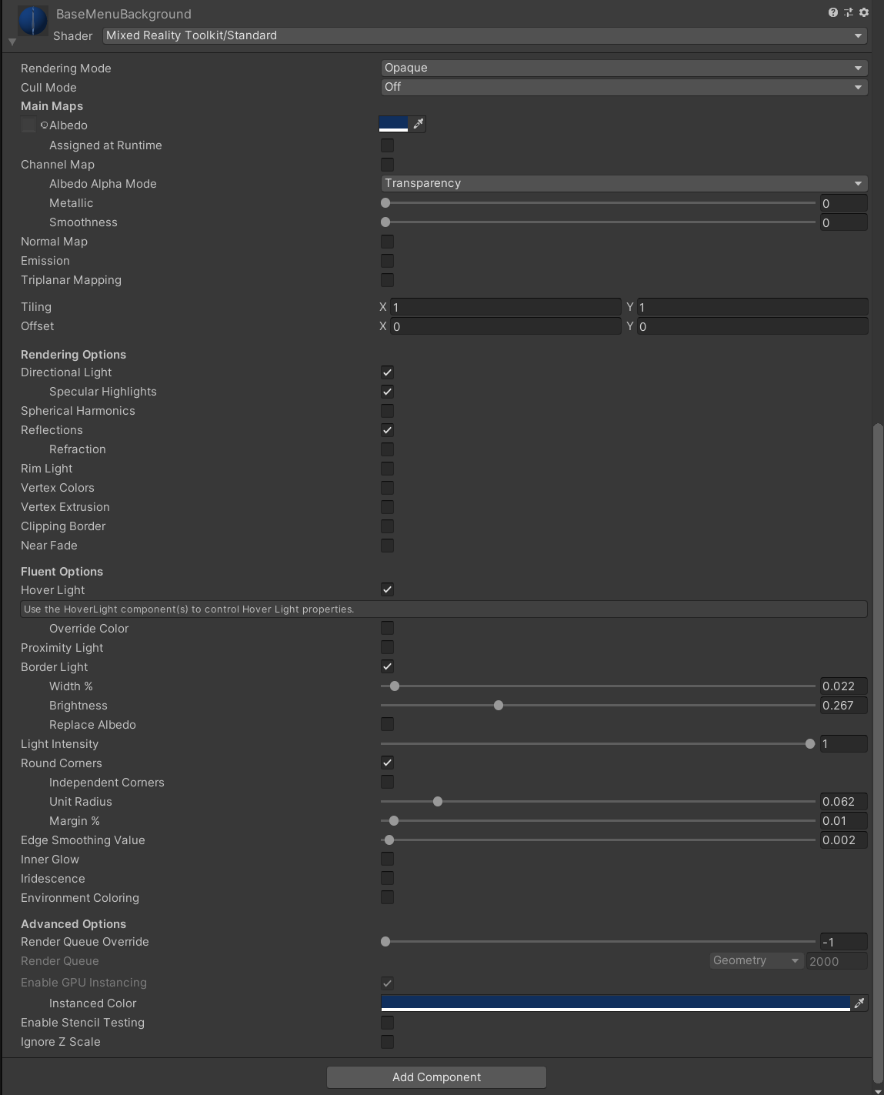Enable the Vertex Extrusion checkbox

387,506
